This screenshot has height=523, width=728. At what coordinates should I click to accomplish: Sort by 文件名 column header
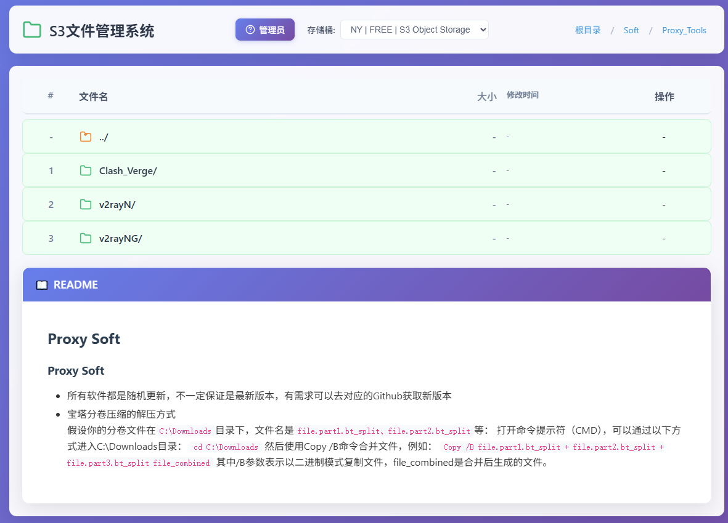94,97
